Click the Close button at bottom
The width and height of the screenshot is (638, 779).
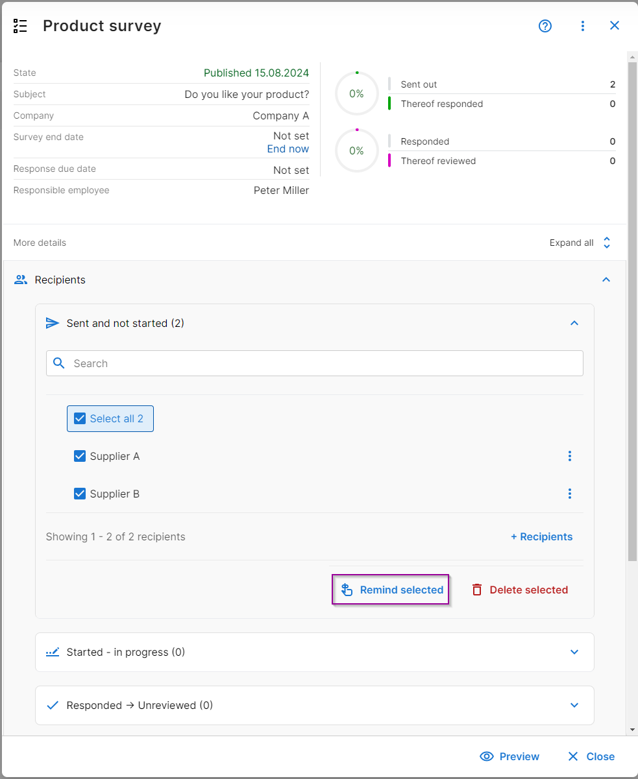click(x=591, y=756)
